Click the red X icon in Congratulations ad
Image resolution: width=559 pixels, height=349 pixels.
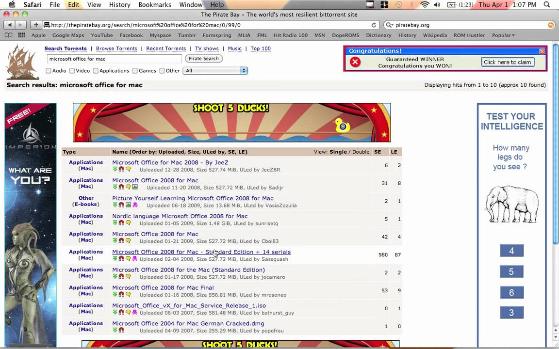(x=355, y=62)
